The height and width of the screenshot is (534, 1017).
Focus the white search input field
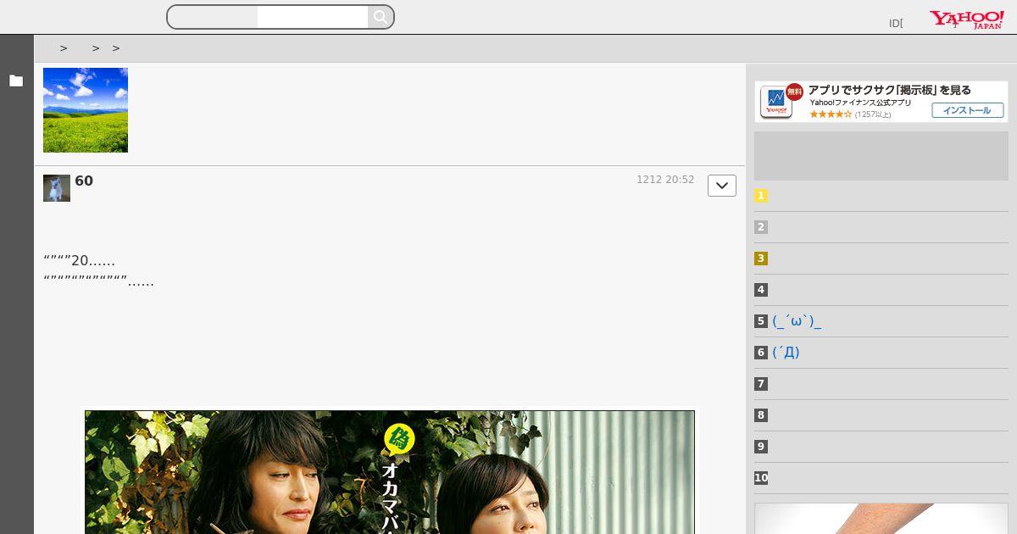[x=313, y=17]
